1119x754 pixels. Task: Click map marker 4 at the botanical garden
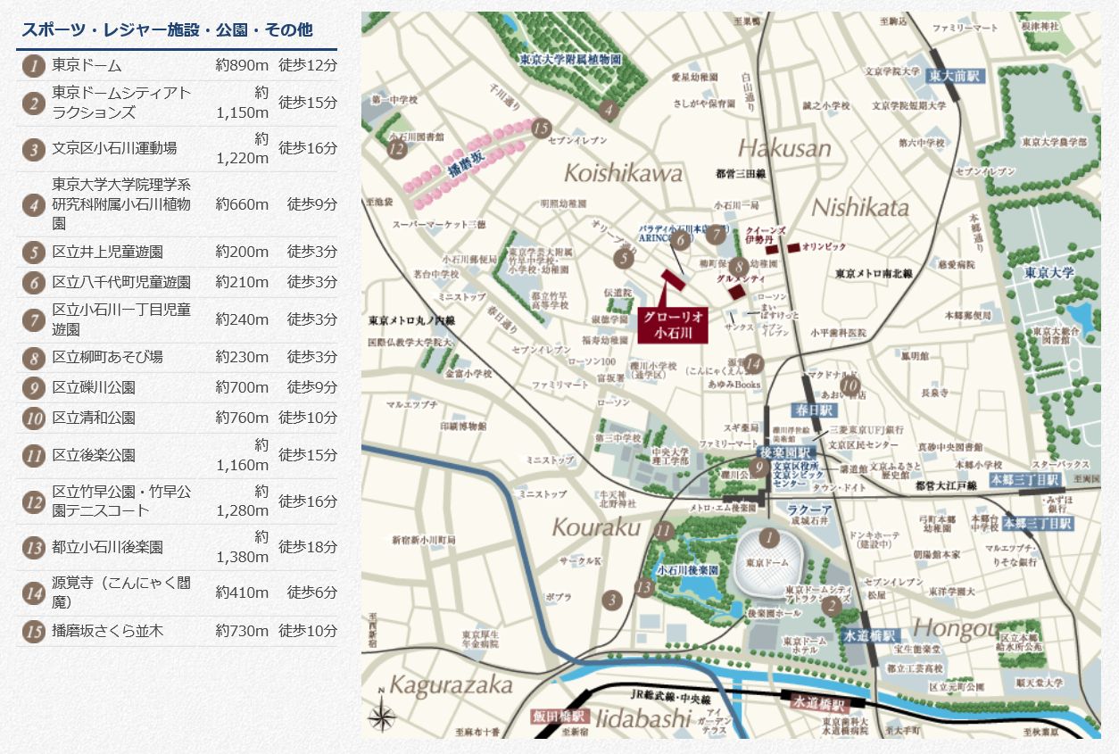[x=609, y=111]
